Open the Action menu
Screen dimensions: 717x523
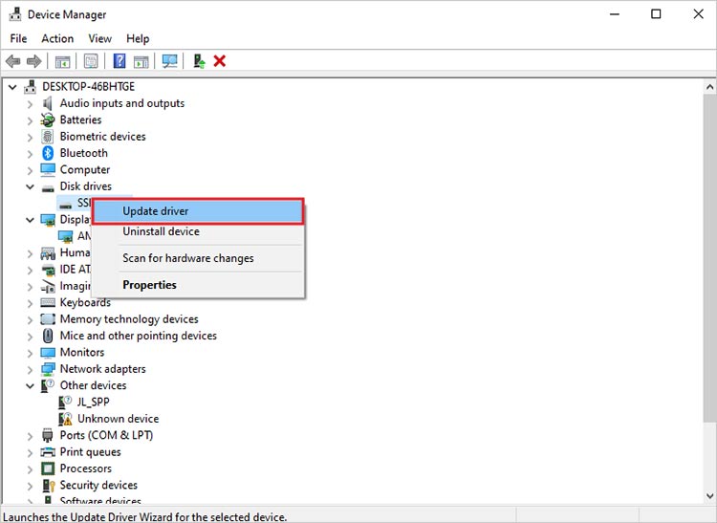tap(57, 38)
